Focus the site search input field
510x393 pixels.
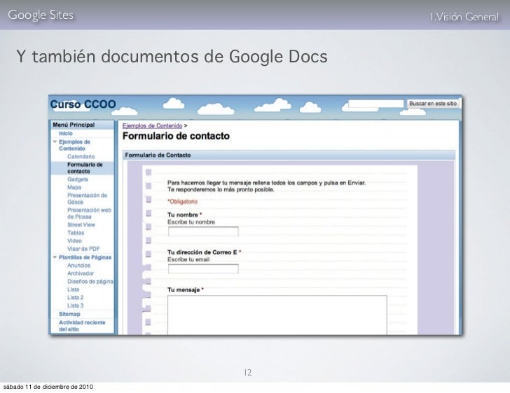pyautogui.click(x=376, y=104)
